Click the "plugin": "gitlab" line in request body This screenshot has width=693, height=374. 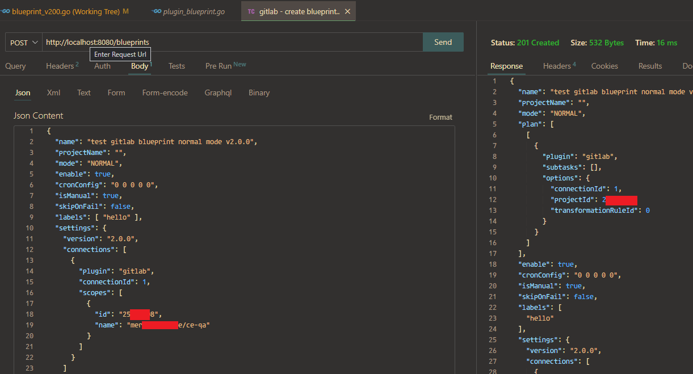coord(116,271)
